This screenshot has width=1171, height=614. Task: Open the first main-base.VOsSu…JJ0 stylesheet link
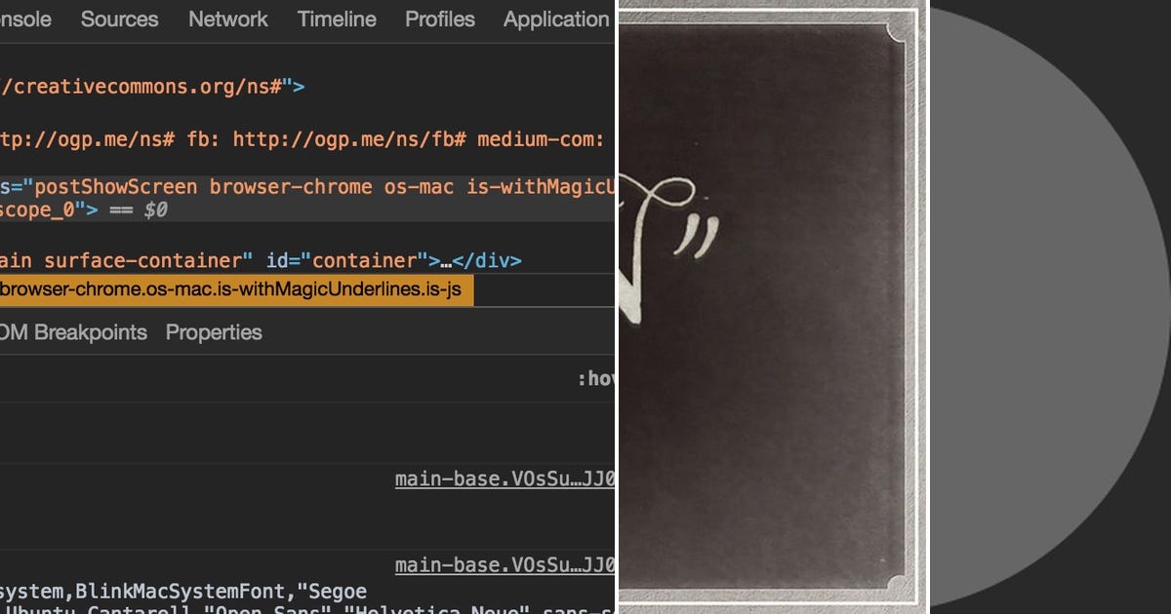(504, 479)
